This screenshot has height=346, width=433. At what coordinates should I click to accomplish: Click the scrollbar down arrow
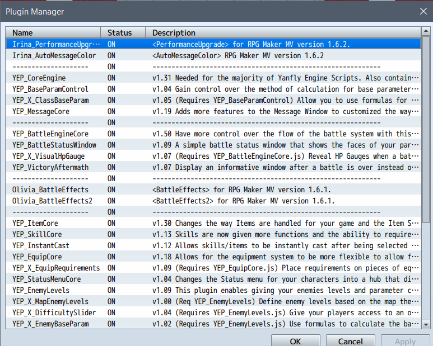point(426,325)
